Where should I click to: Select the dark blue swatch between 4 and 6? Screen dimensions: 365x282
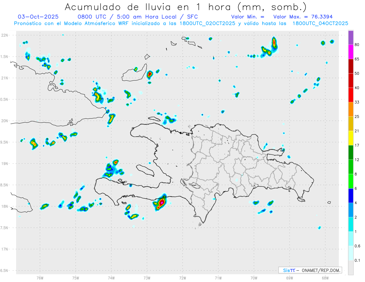351,196
